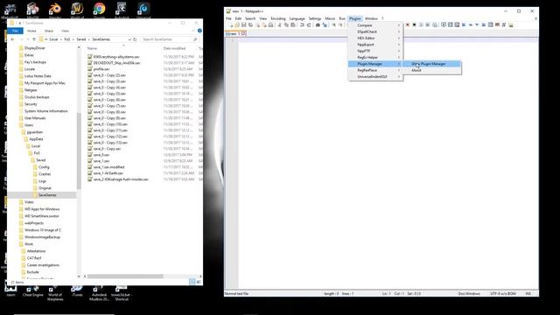The height and width of the screenshot is (315, 560).
Task: Click the refresh button beside the address bar
Action: (x=135, y=39)
